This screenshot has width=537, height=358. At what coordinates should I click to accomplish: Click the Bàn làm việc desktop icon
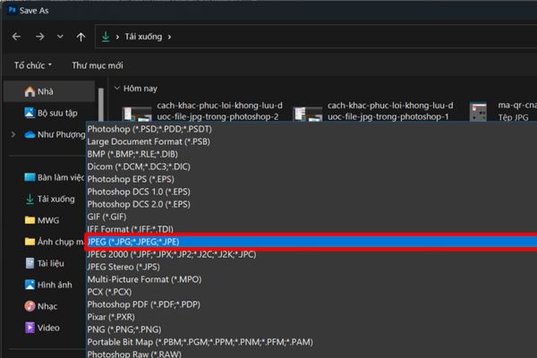coord(30,177)
